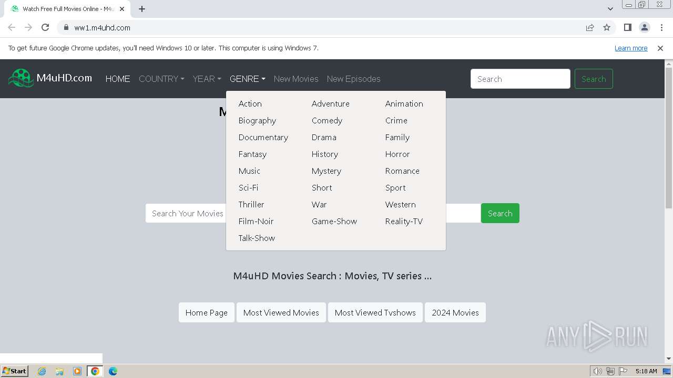The width and height of the screenshot is (673, 378).
Task: Open Chrome's three-dot menu
Action: 661,27
